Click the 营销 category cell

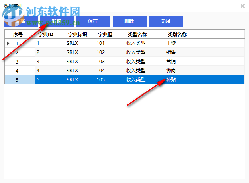[x=204, y=62]
